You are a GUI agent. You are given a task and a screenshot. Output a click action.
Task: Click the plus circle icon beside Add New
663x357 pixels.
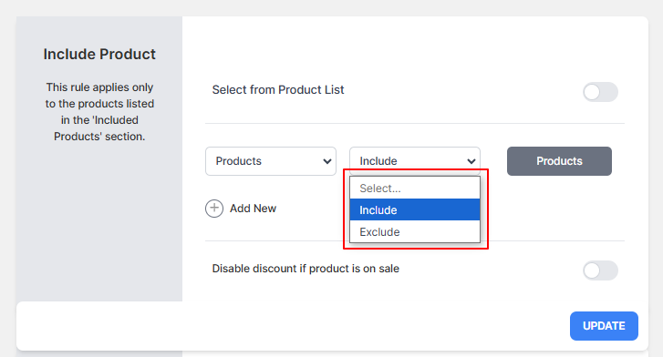click(x=214, y=209)
